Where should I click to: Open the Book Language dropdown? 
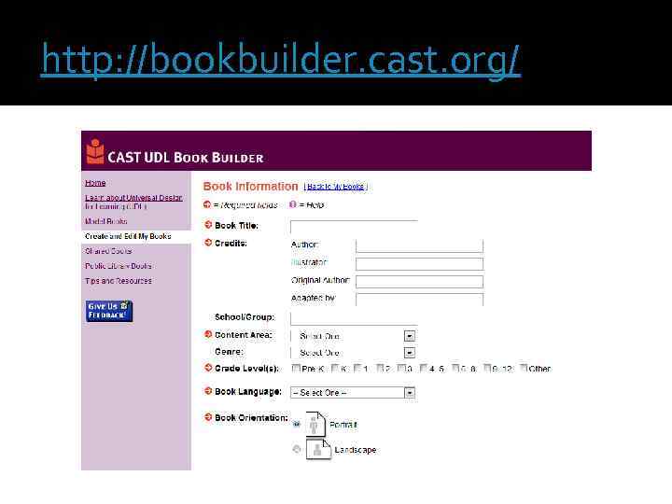click(x=353, y=393)
